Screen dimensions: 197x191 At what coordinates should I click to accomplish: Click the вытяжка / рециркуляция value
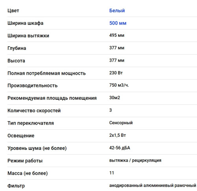point(135,161)
